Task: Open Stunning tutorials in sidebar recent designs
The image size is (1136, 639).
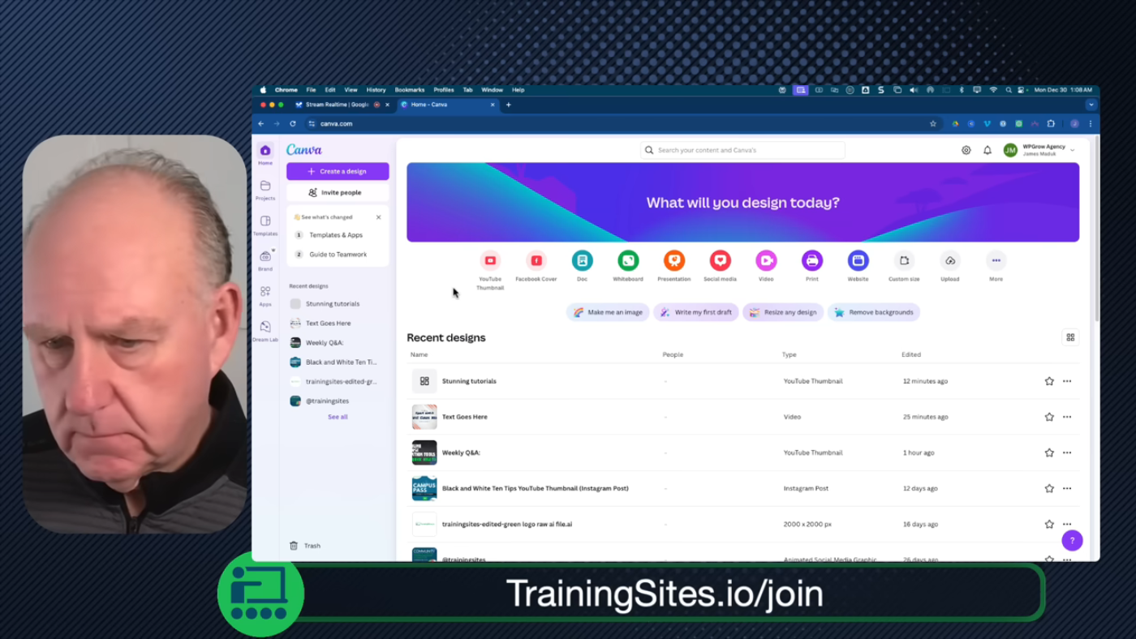Action: tap(333, 304)
